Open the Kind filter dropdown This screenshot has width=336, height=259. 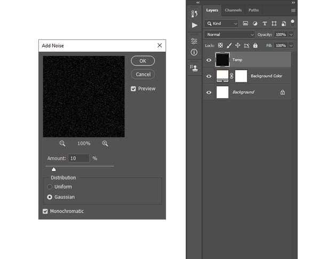(x=222, y=23)
